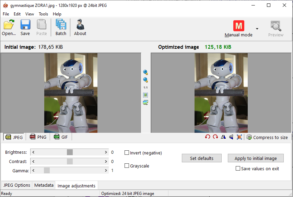Click the Paste toolbar icon

click(42, 25)
